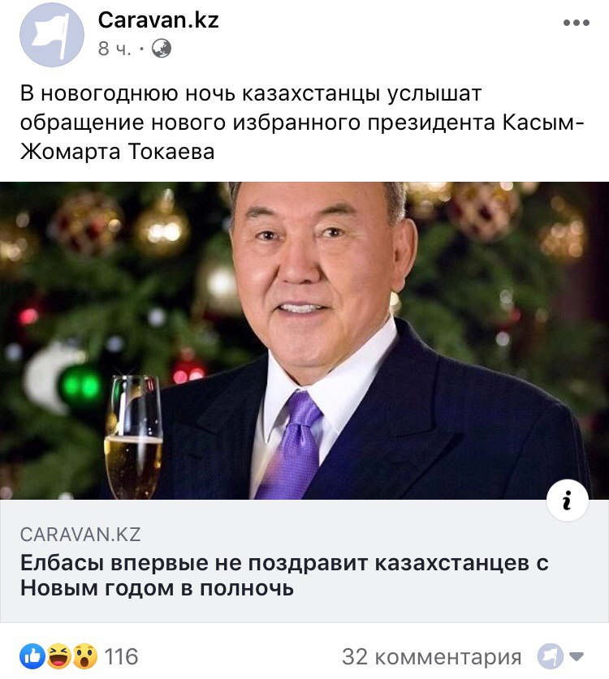
Task: Click the blue thumbs-up like reaction icon
Action: (x=32, y=656)
